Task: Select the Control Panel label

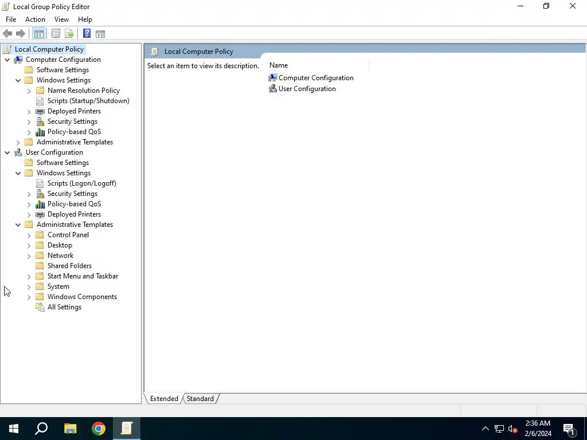Action: click(x=68, y=234)
